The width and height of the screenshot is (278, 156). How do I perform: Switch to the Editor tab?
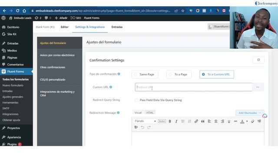(x=65, y=27)
